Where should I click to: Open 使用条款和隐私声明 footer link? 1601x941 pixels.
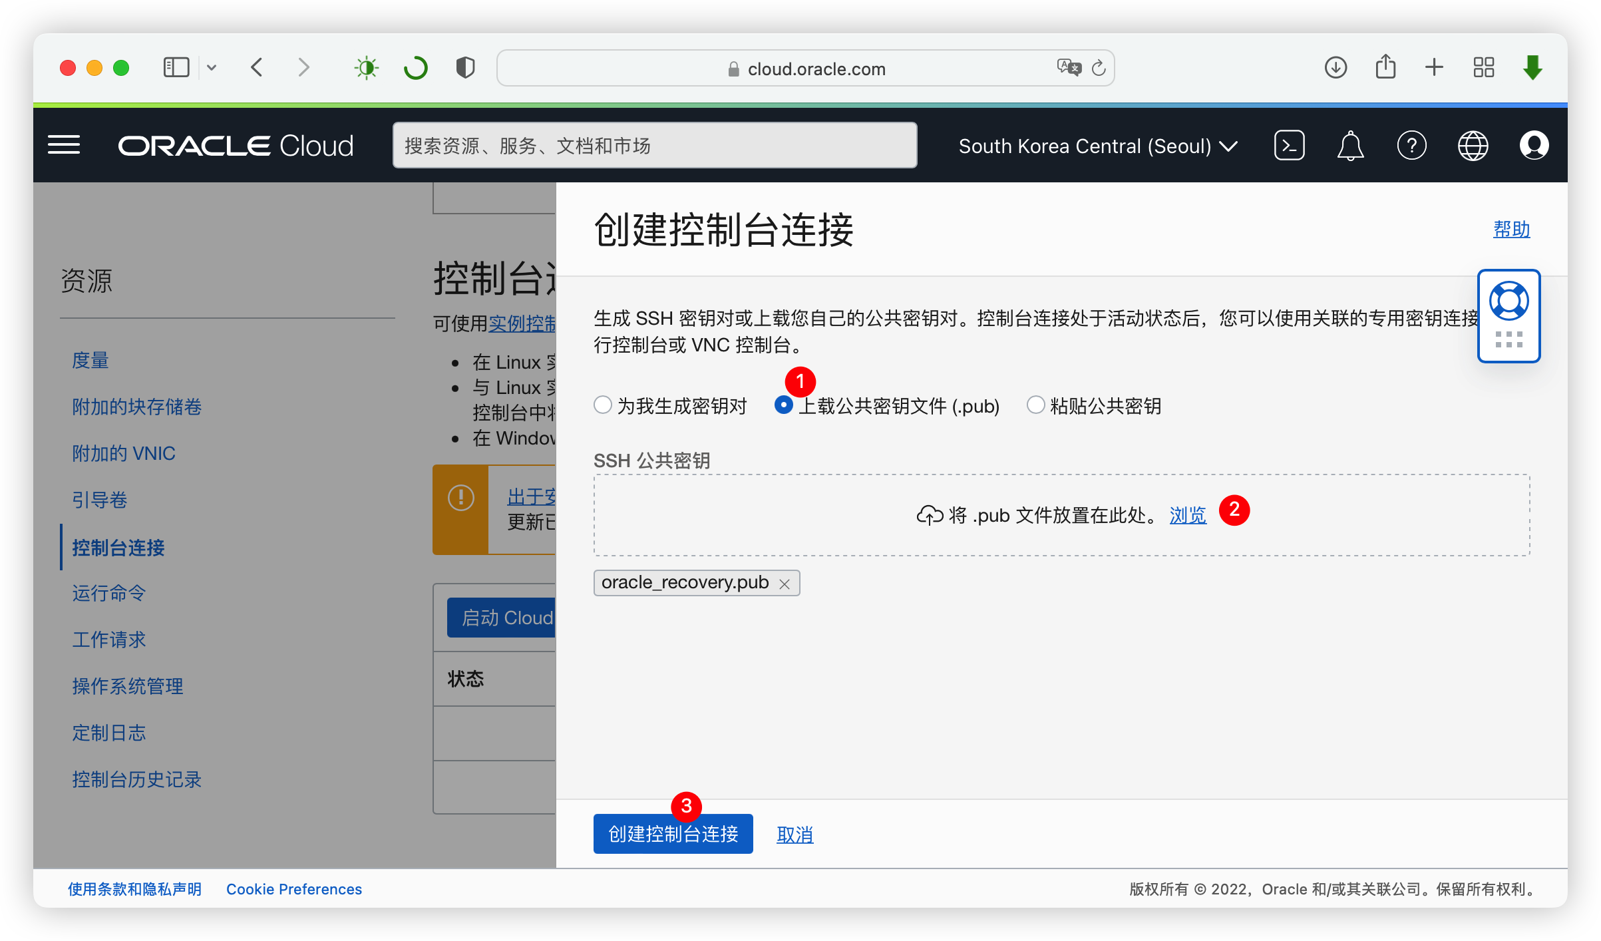pyautogui.click(x=134, y=889)
